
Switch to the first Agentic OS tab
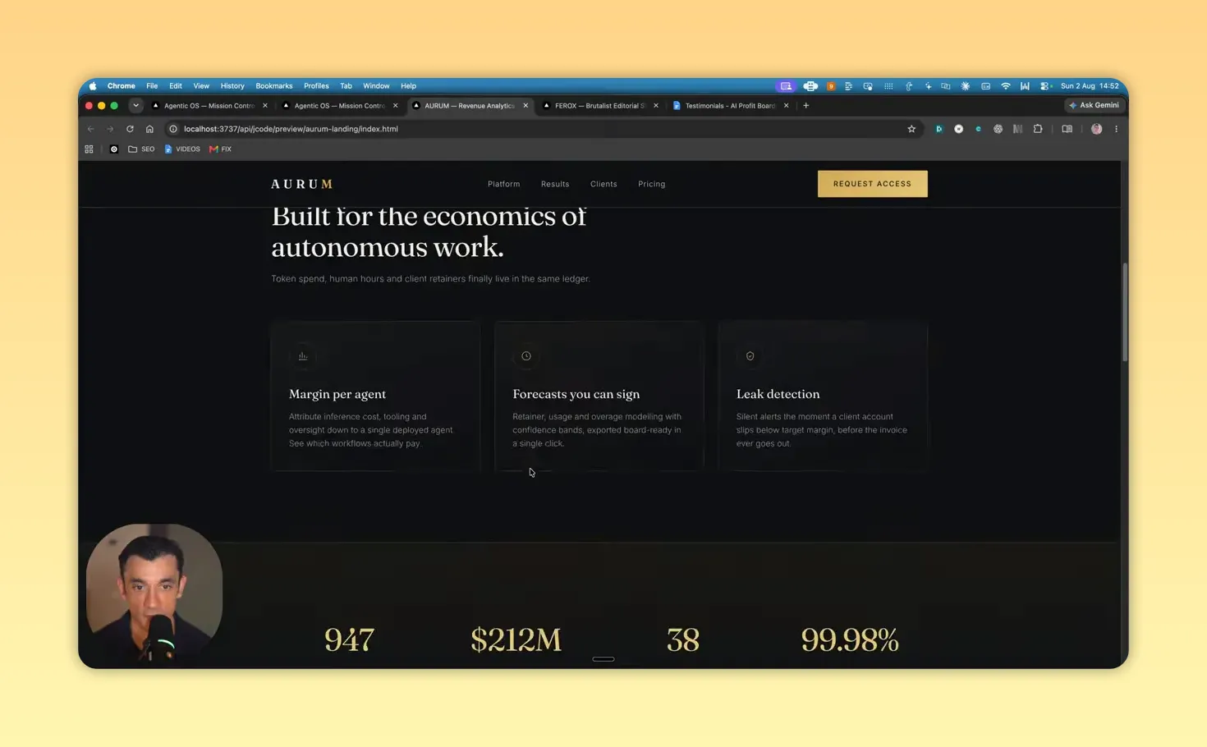coord(209,105)
